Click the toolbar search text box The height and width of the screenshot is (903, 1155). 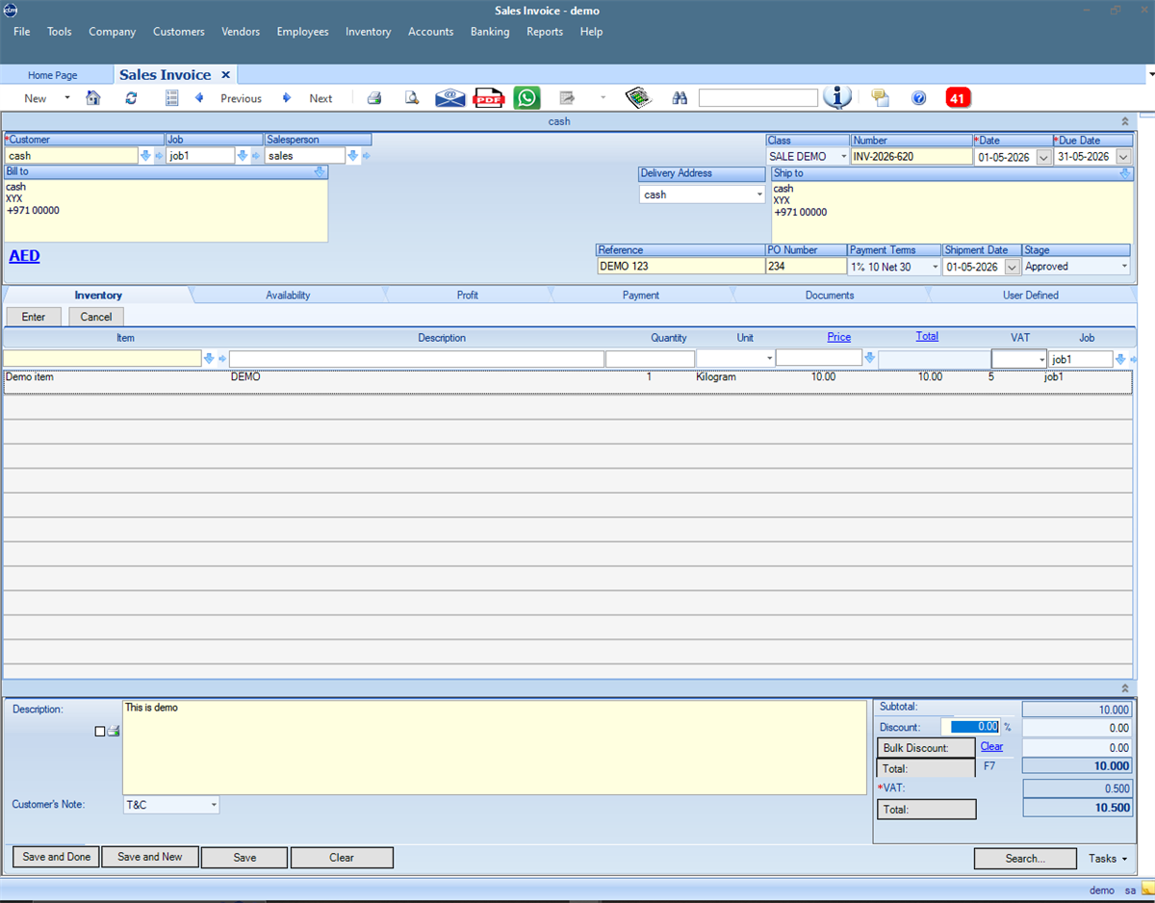click(758, 98)
